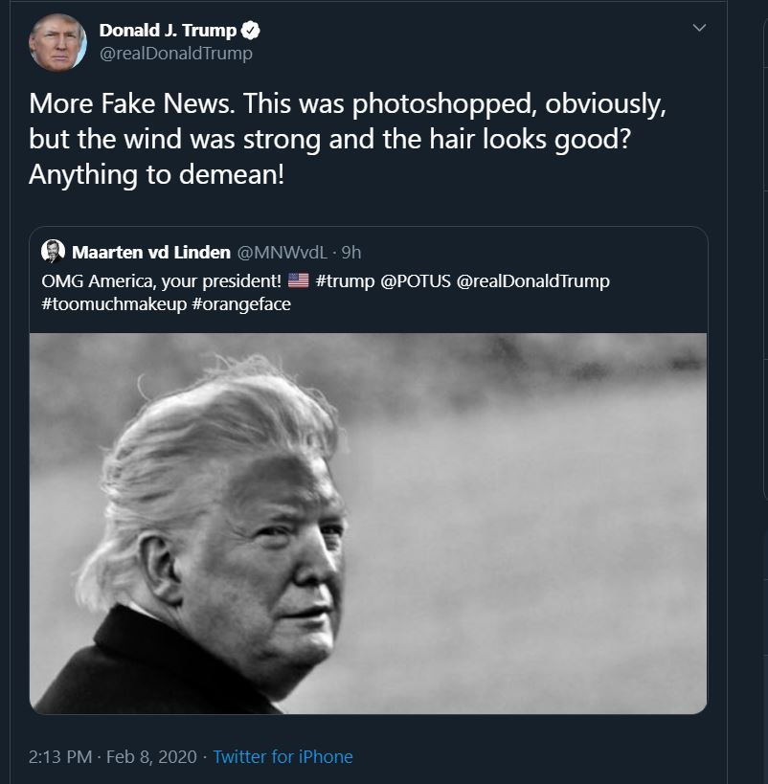Click the Twitter for iPhone source link
The image size is (768, 784).
coord(283,756)
